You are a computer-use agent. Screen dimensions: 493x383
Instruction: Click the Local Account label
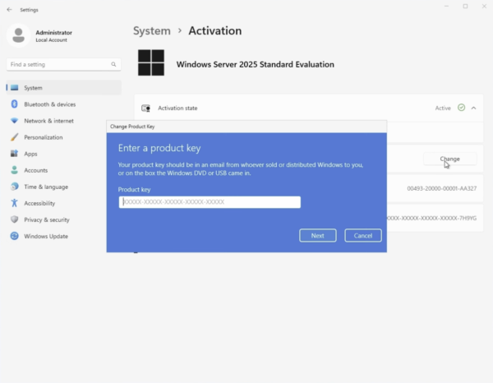pos(51,40)
